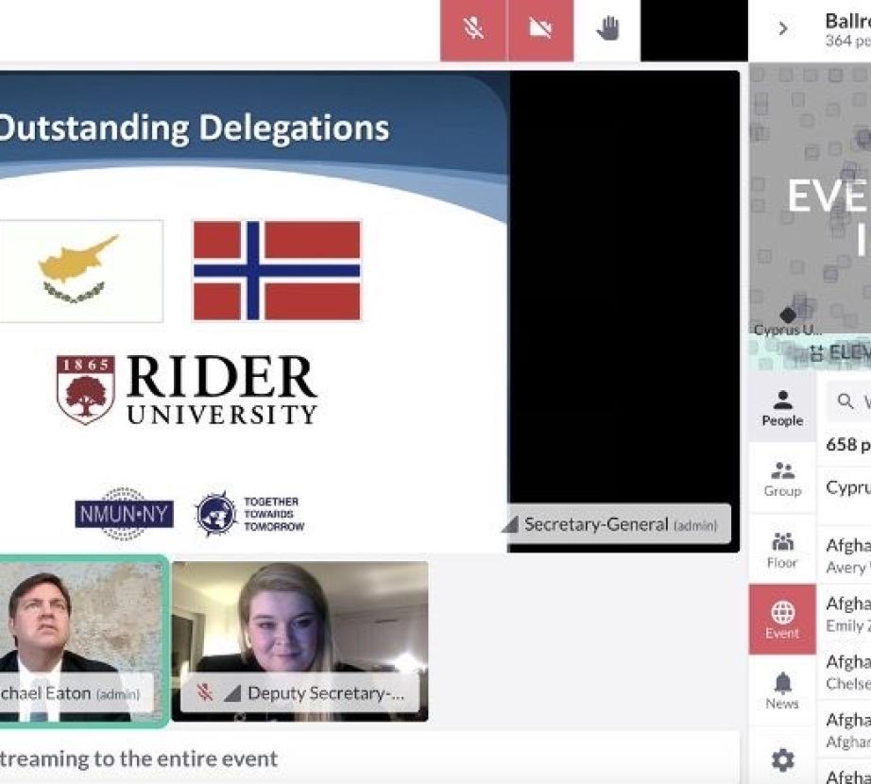Switch to the Group tab
The width and height of the screenshot is (871, 784).
pos(782,479)
